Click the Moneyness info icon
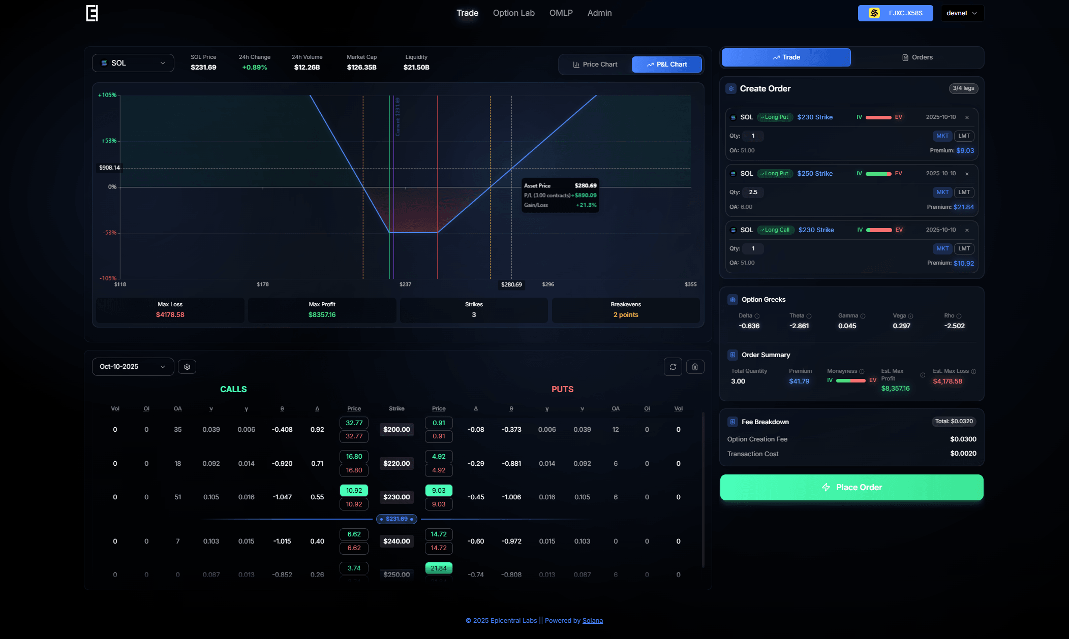This screenshot has width=1069, height=639. (x=862, y=371)
